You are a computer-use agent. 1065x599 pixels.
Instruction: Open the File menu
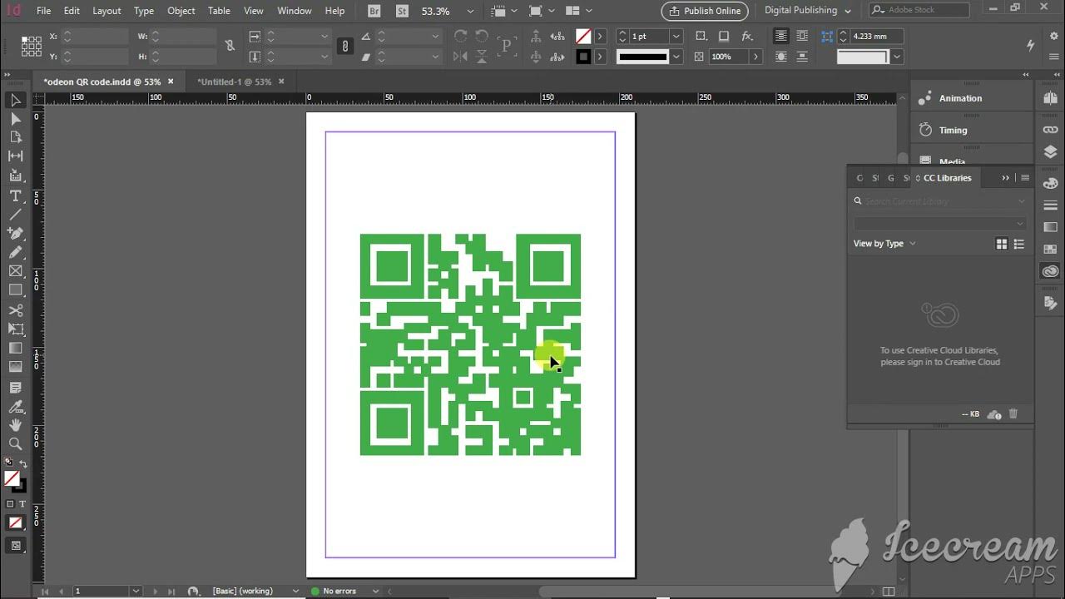(43, 11)
